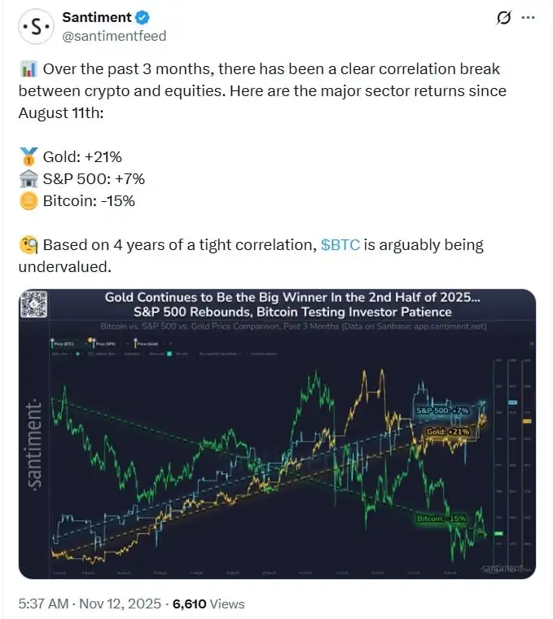This screenshot has width=553, height=619.
Task: Click the bar chart emoji in the tweet
Action: coord(26,68)
